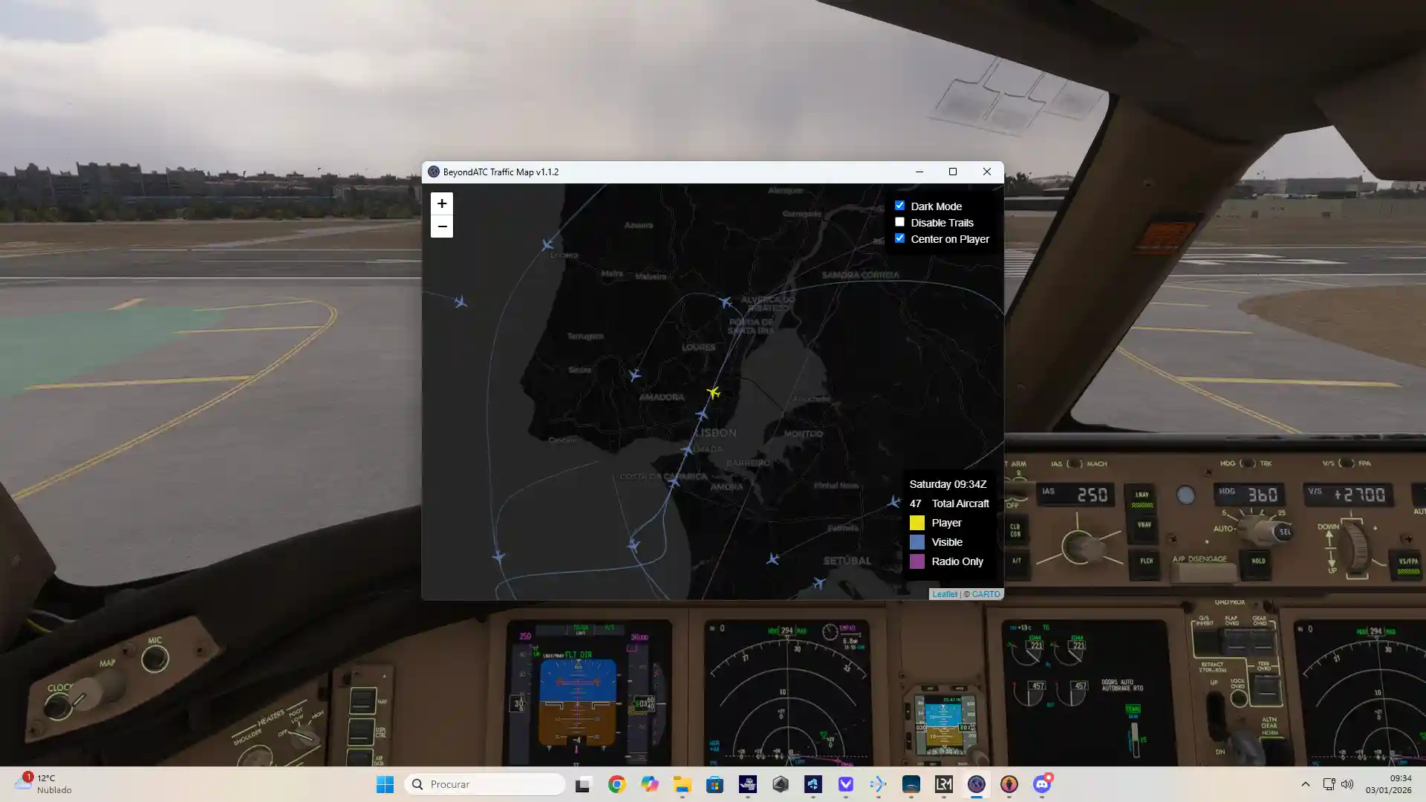Uncheck the Dark Mode checkbox

(899, 206)
